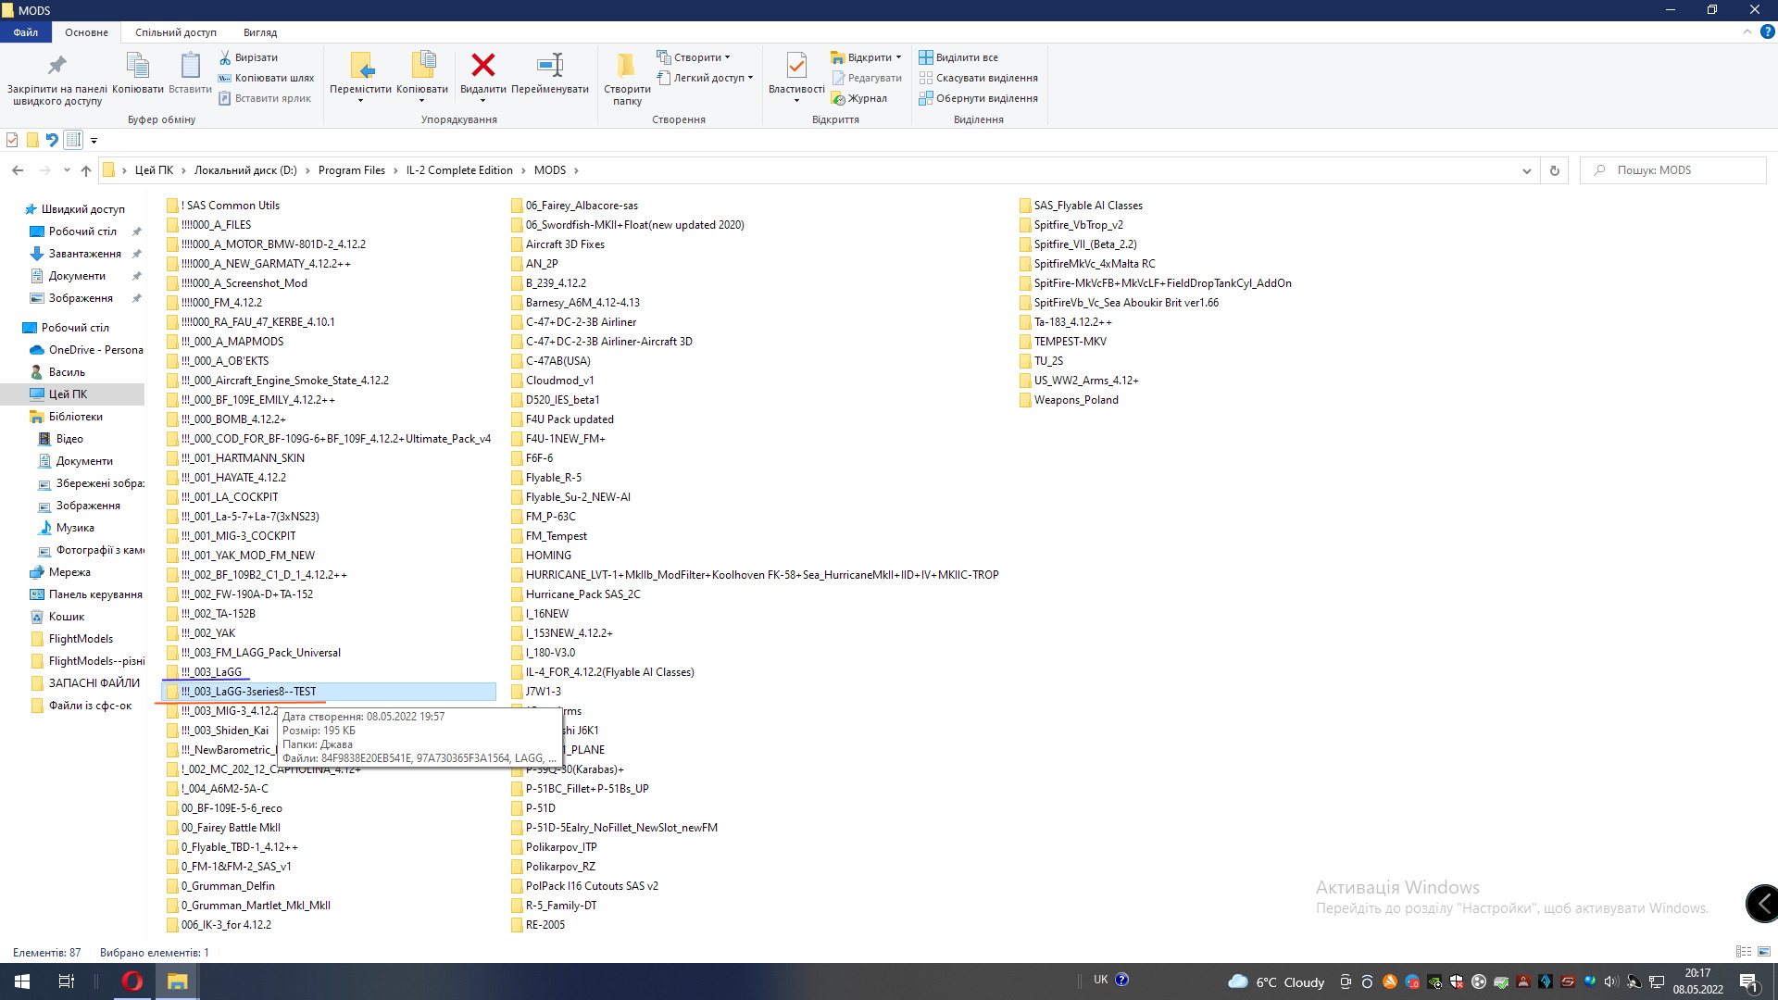Click Вставити ярлик option
This screenshot has height=1000, width=1778.
[x=265, y=98]
